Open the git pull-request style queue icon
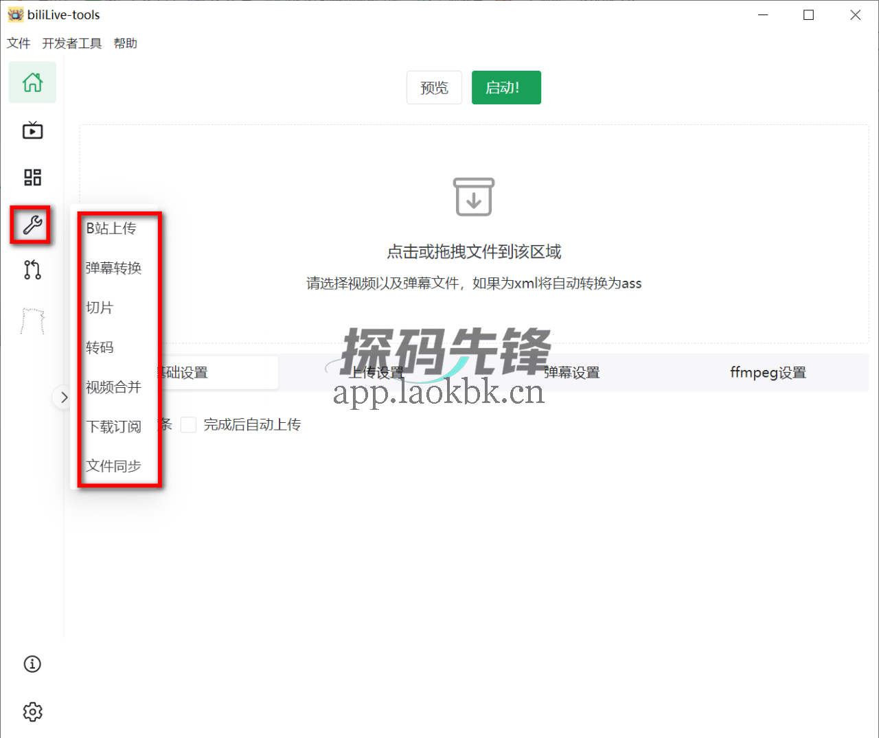 [x=32, y=270]
